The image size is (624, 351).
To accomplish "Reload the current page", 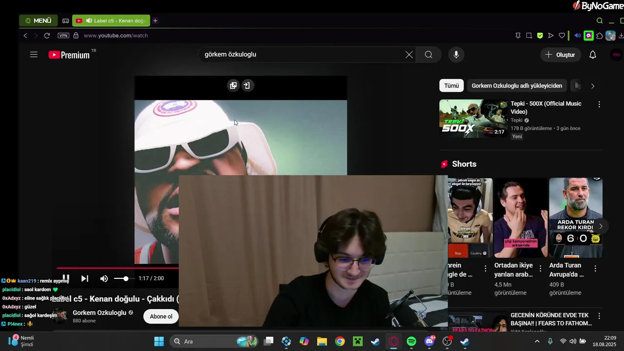I will 47,36.
